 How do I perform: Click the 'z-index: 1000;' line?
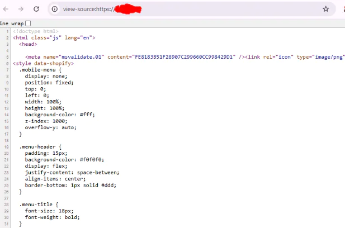[x=46, y=121]
